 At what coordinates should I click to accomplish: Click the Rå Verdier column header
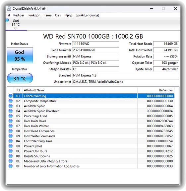coord(156,90)
